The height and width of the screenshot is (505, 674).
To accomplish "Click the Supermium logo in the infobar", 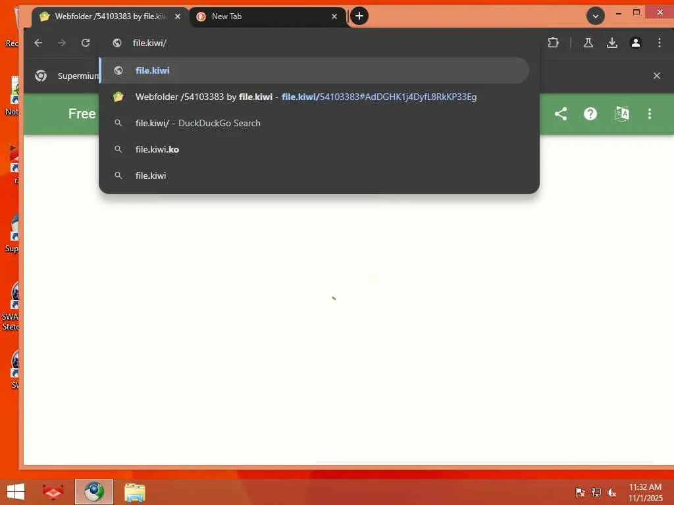I will (41, 76).
